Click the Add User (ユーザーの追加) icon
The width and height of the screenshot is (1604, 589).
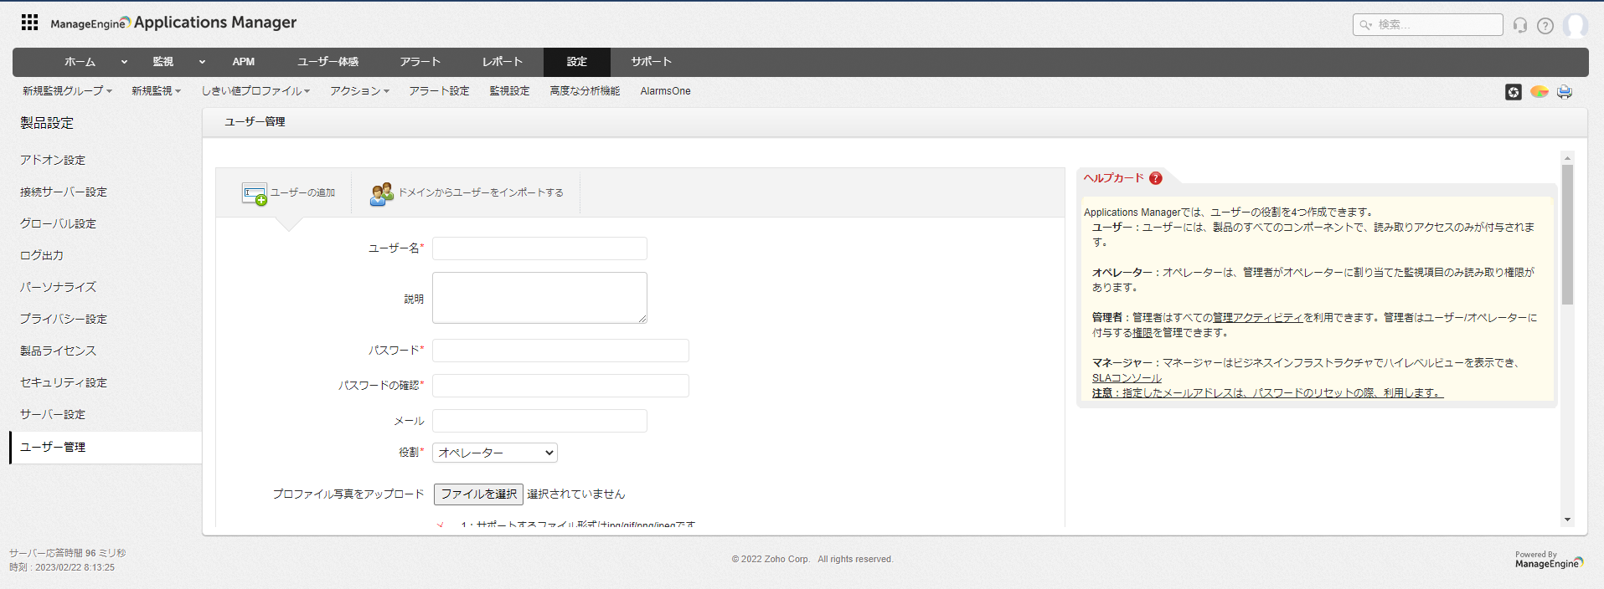pyautogui.click(x=255, y=194)
